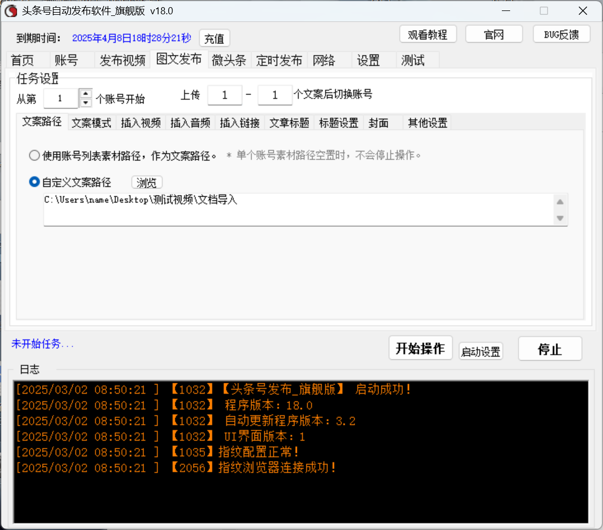This screenshot has height=530, width=603.
Task: Minimize the application window
Action: coord(506,11)
